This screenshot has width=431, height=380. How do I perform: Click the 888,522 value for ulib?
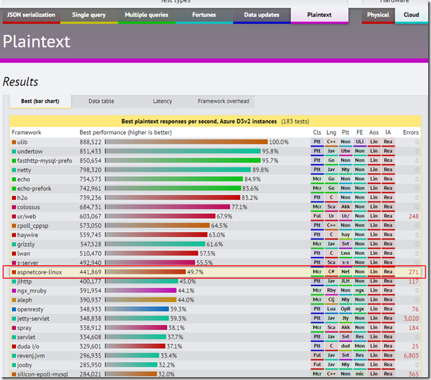tap(91, 142)
